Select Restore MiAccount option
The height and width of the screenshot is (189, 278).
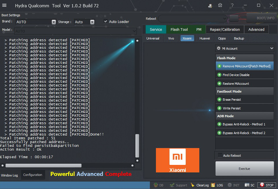click(245, 83)
